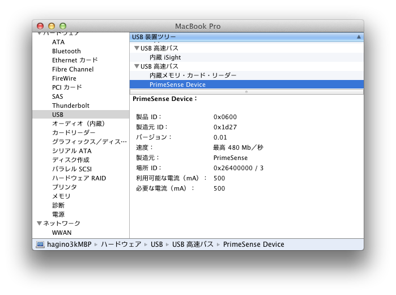Minimize window with the yellow button
Screen dimensions: 396x295
52,26
